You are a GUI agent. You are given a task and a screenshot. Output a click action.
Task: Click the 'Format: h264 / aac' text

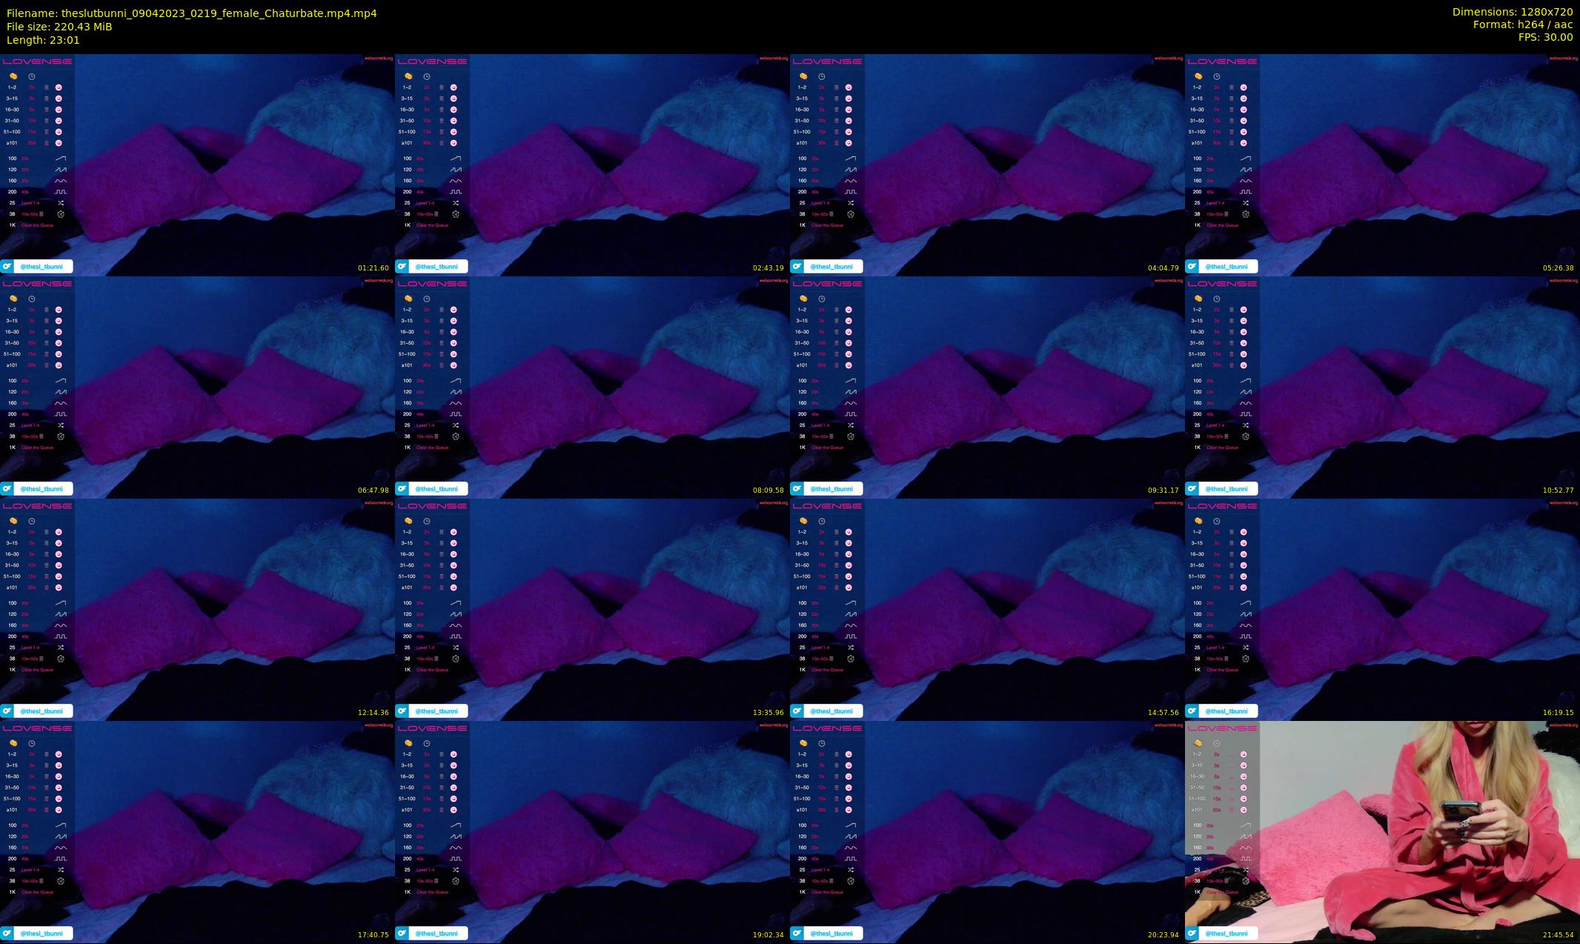pos(1523,24)
